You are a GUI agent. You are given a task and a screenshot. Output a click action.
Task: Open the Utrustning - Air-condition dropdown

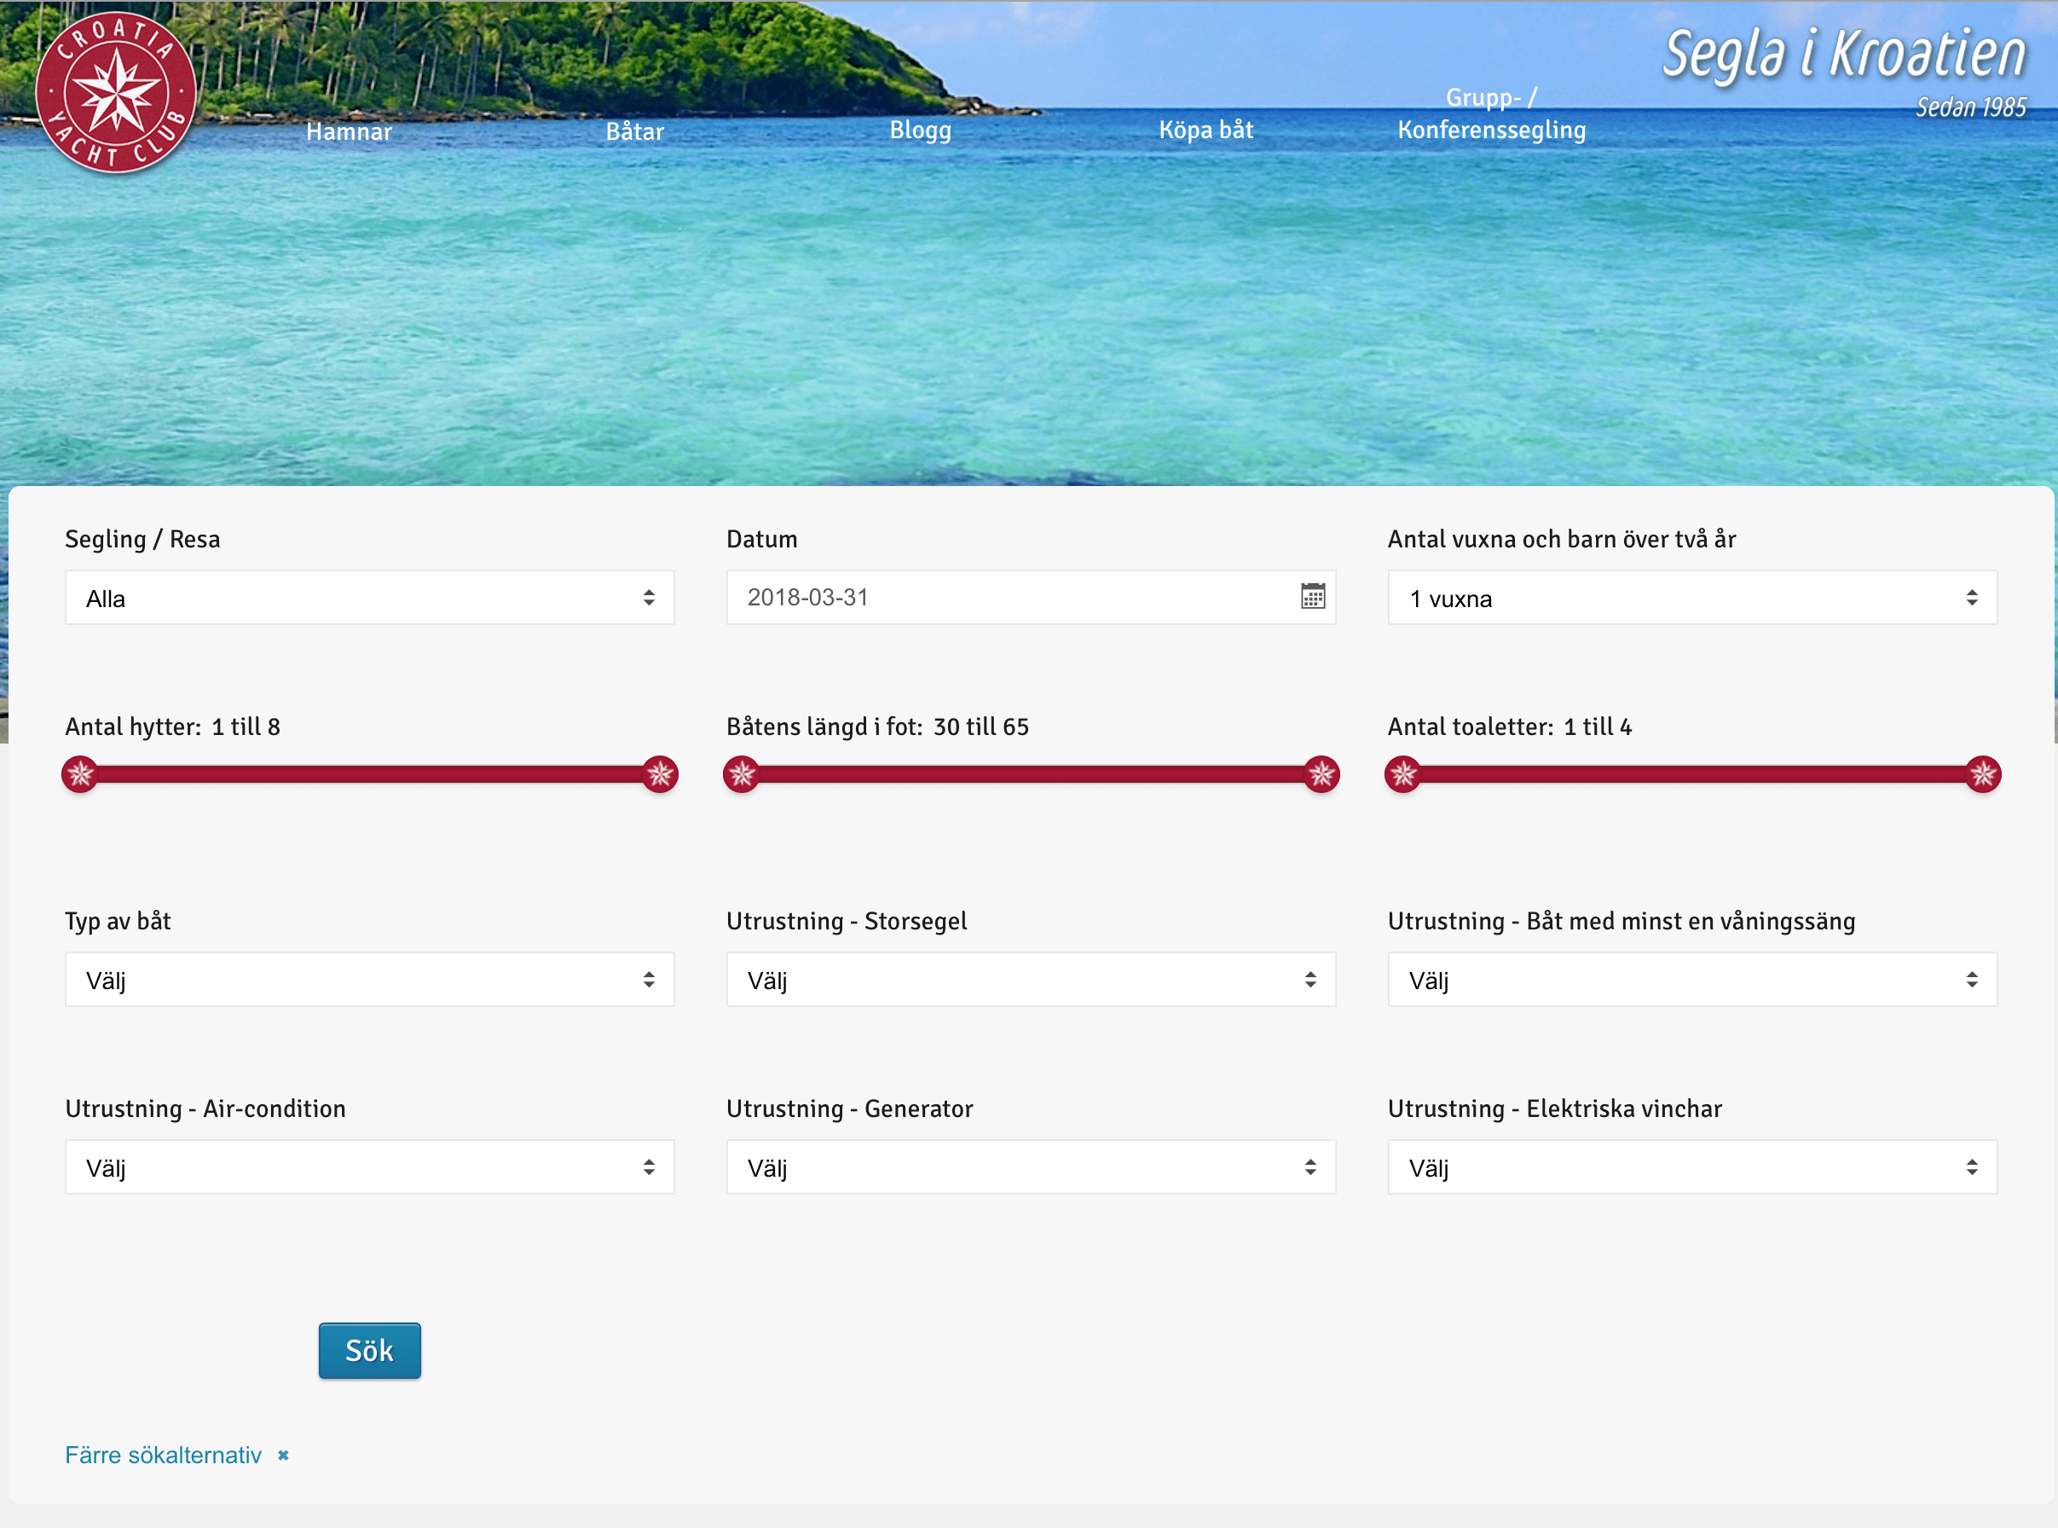[369, 1167]
